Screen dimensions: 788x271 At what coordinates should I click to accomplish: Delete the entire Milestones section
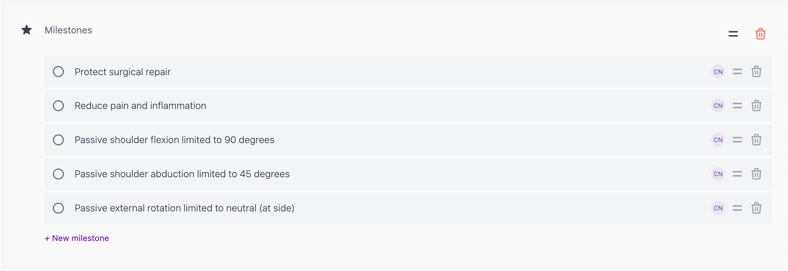point(760,34)
